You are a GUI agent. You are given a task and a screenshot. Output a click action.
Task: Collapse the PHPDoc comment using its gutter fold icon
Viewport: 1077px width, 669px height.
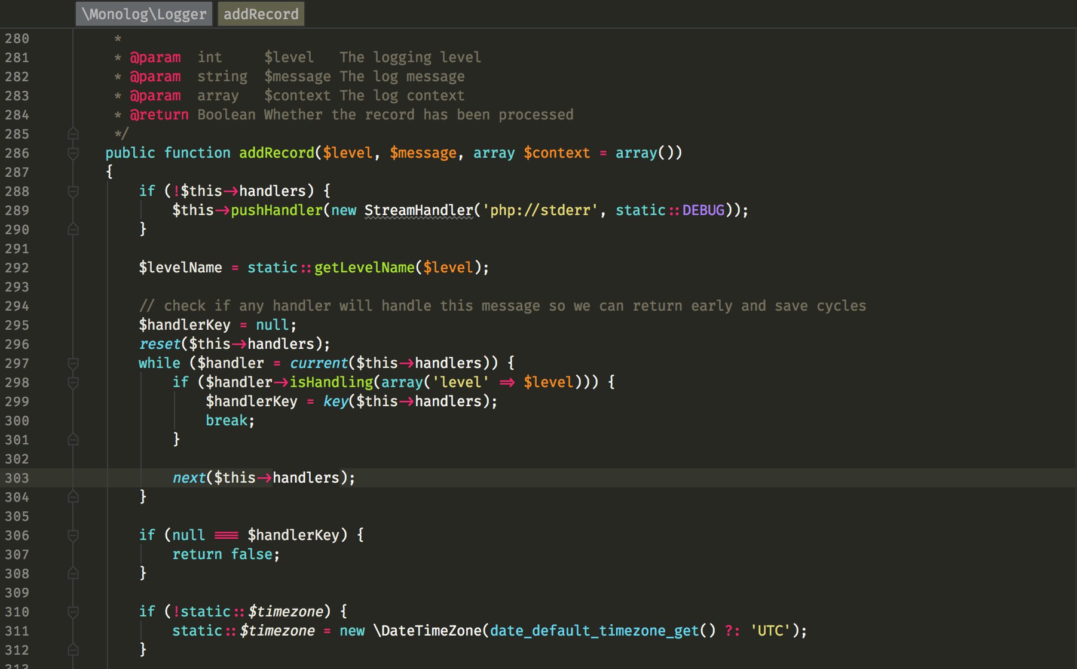[72, 134]
